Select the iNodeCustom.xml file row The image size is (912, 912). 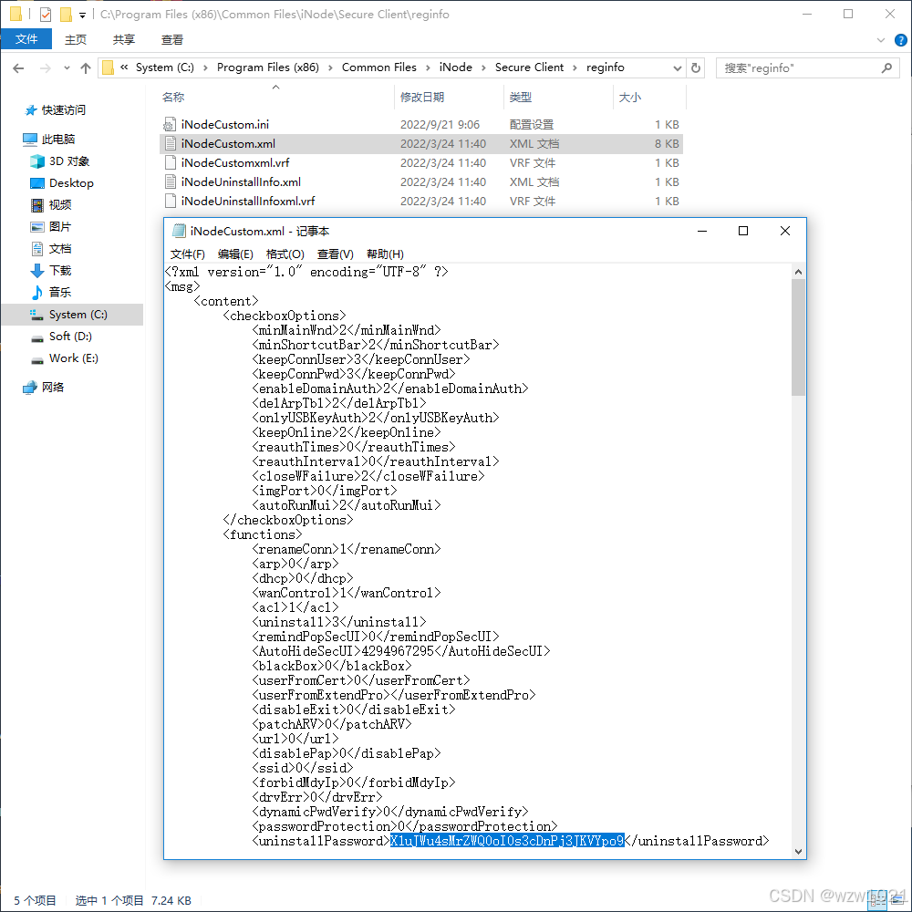tap(421, 144)
